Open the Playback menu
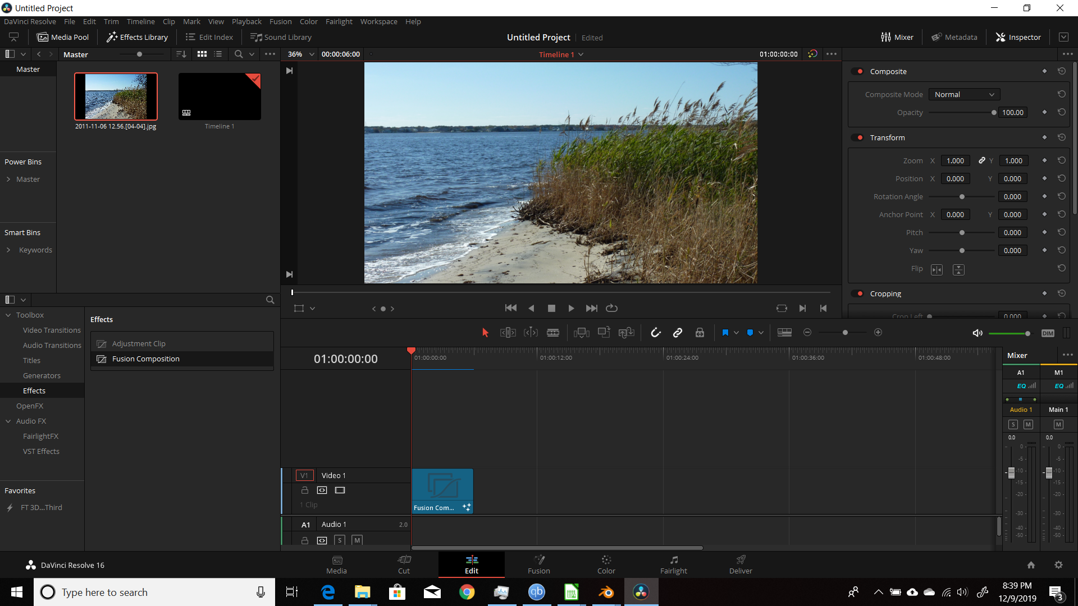 246,21
